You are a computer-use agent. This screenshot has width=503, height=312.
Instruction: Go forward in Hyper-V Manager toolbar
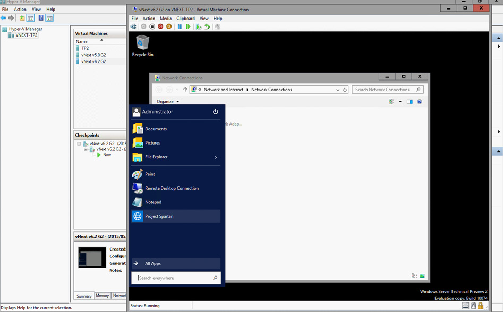click(x=11, y=18)
